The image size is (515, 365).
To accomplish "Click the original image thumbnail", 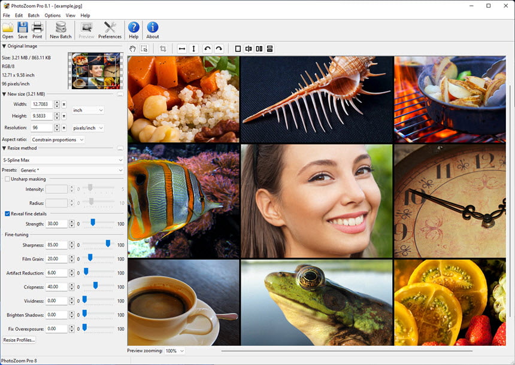I will tap(96, 71).
